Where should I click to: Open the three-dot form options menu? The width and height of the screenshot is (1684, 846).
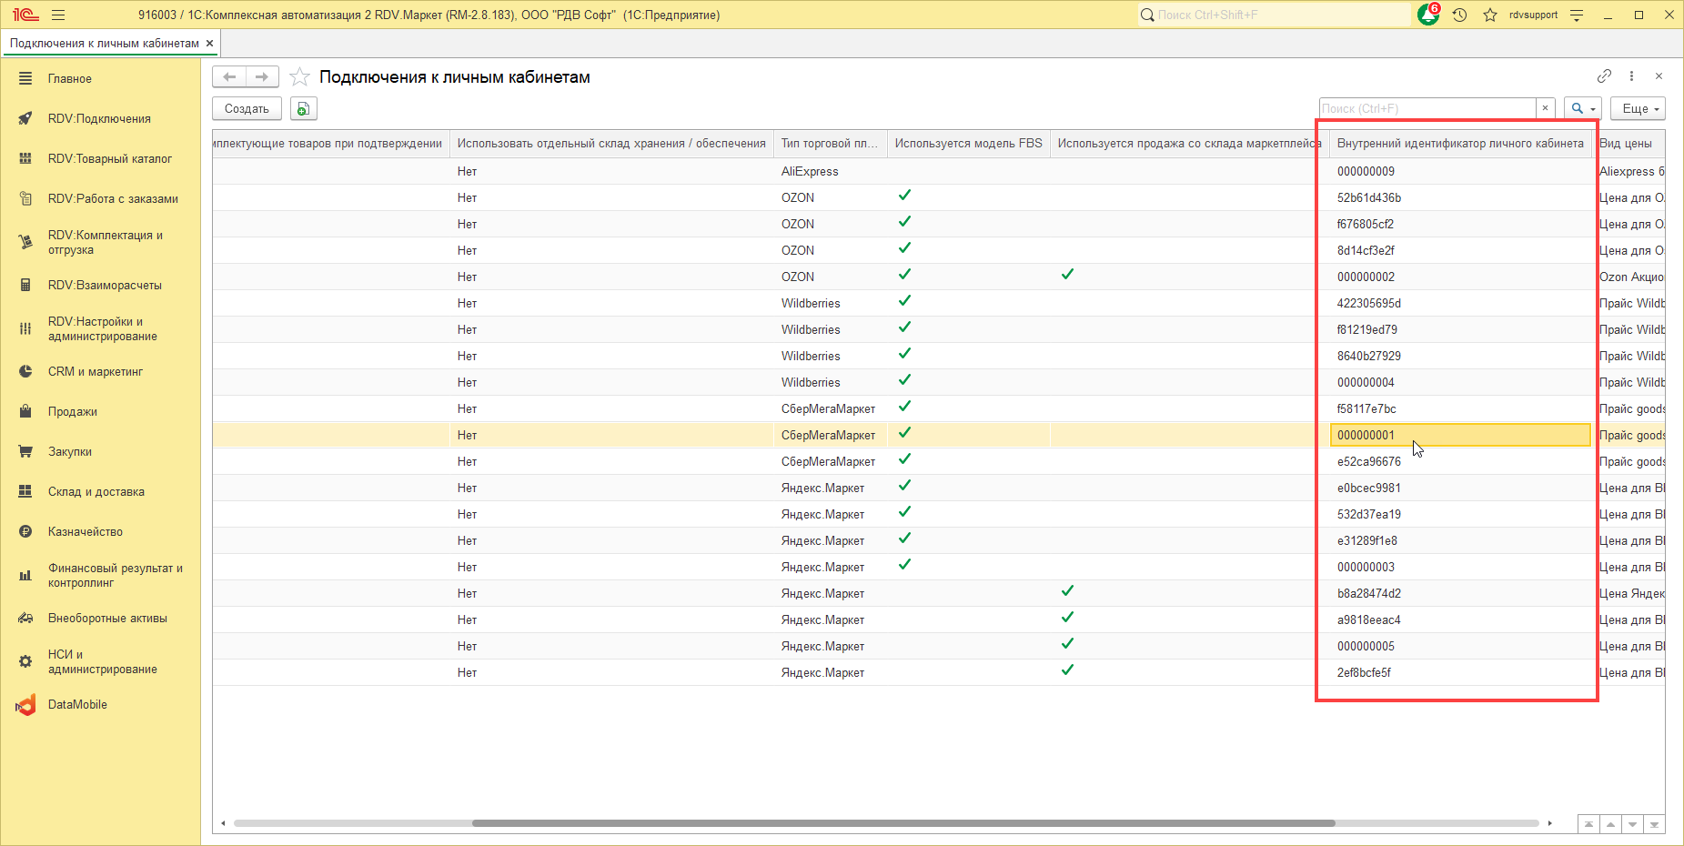click(1631, 76)
